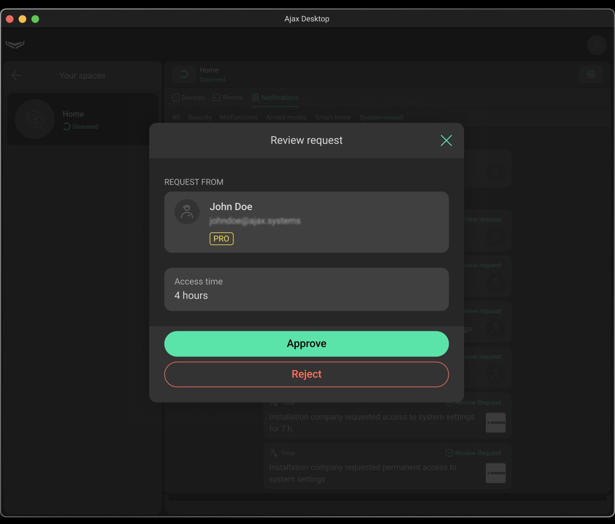Viewport: 615px width, 524px height.
Task: Click the Access time 4 hours field
Action: click(306, 289)
